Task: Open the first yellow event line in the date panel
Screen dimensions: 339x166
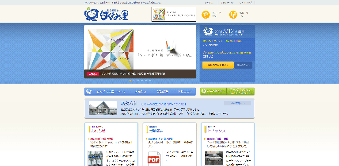Action: click(222, 41)
